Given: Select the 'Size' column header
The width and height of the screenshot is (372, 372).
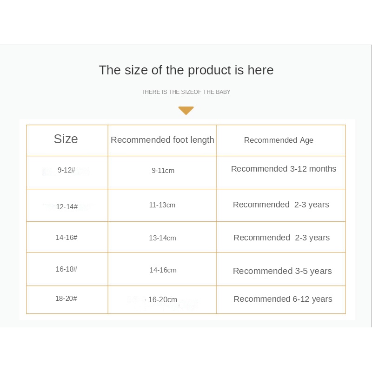Looking at the screenshot, I should pyautogui.click(x=66, y=139).
